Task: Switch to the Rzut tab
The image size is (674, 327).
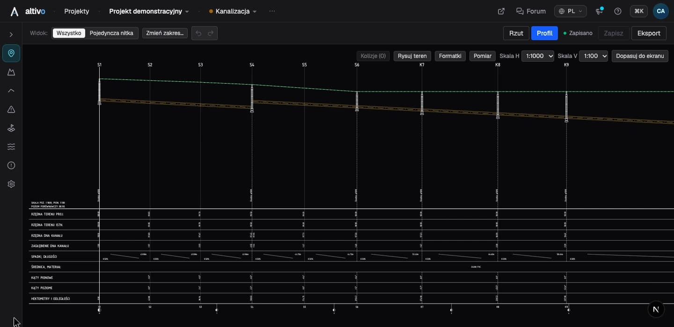Action: point(516,33)
